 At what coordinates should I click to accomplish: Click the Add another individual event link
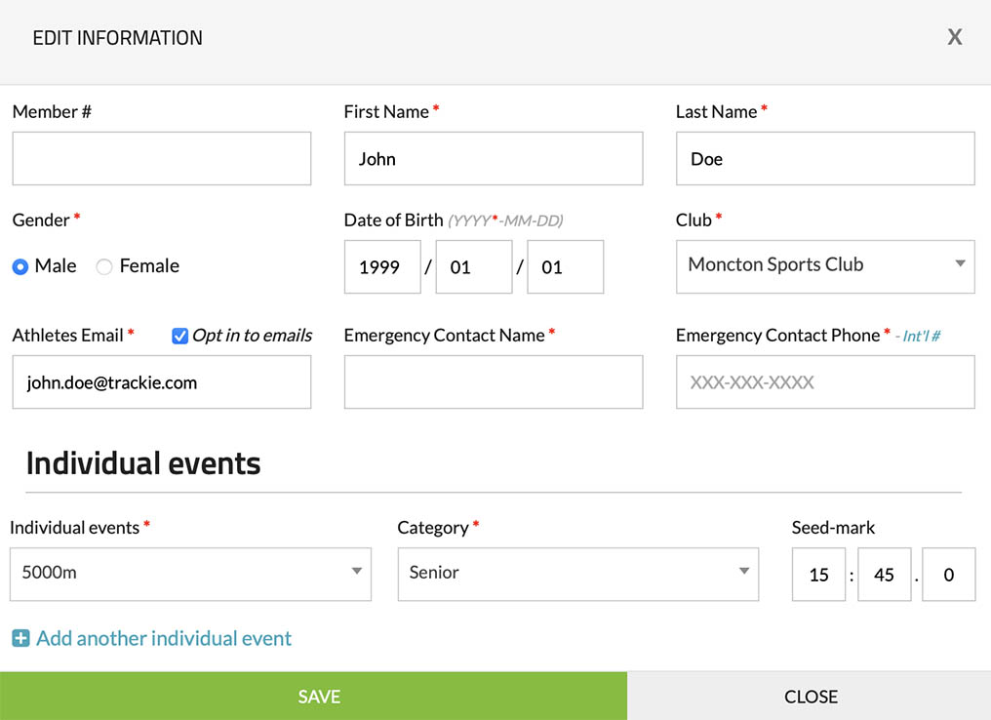(x=164, y=639)
